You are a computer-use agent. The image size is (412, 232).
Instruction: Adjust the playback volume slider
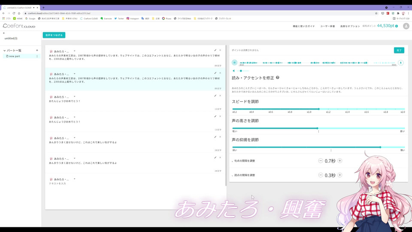pos(243,71)
